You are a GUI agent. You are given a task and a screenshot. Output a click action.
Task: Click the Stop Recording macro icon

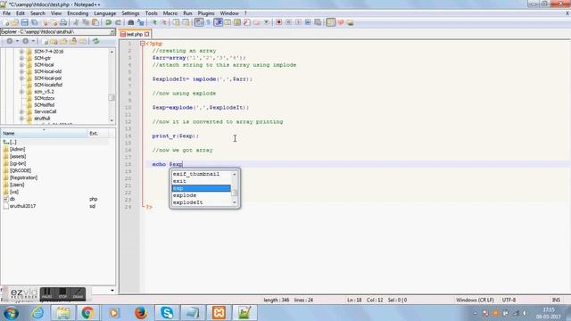(x=288, y=22)
